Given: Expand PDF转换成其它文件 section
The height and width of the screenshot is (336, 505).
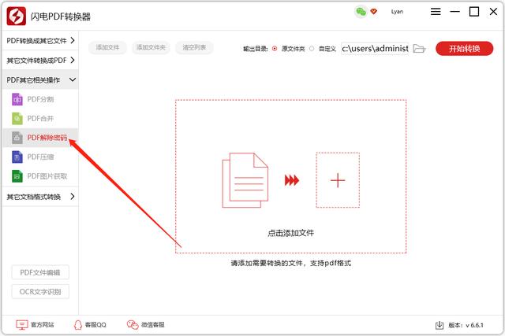Looking at the screenshot, I should (40, 40).
